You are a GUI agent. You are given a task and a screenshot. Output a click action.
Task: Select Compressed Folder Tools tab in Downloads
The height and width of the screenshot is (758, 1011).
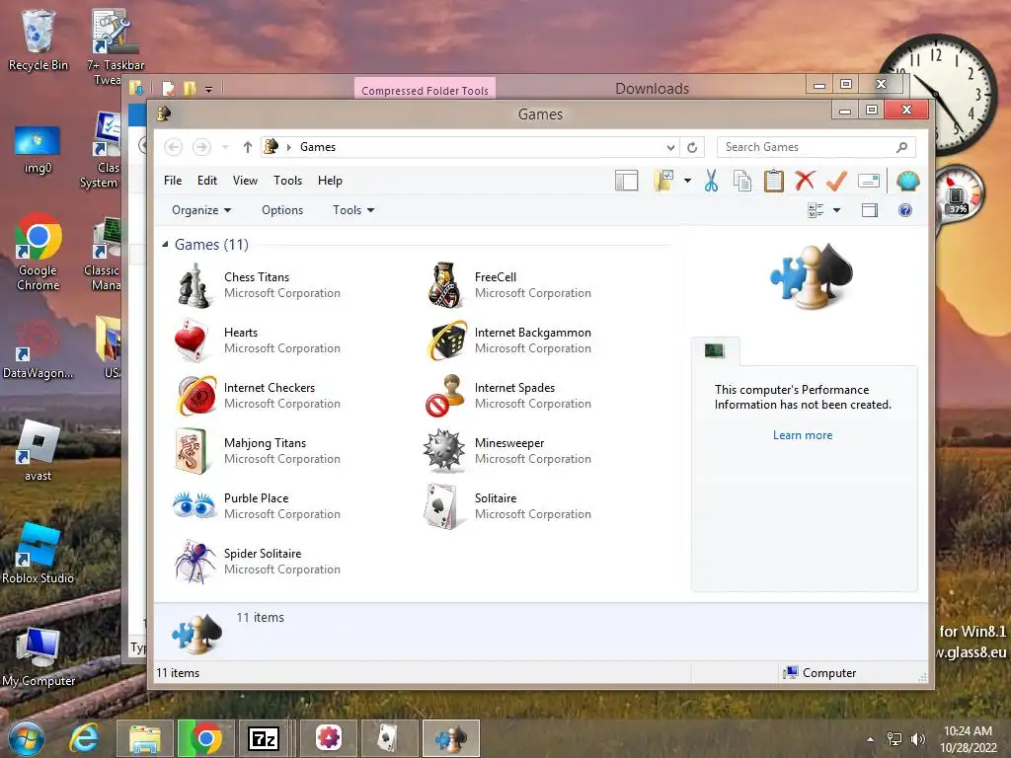click(x=425, y=90)
